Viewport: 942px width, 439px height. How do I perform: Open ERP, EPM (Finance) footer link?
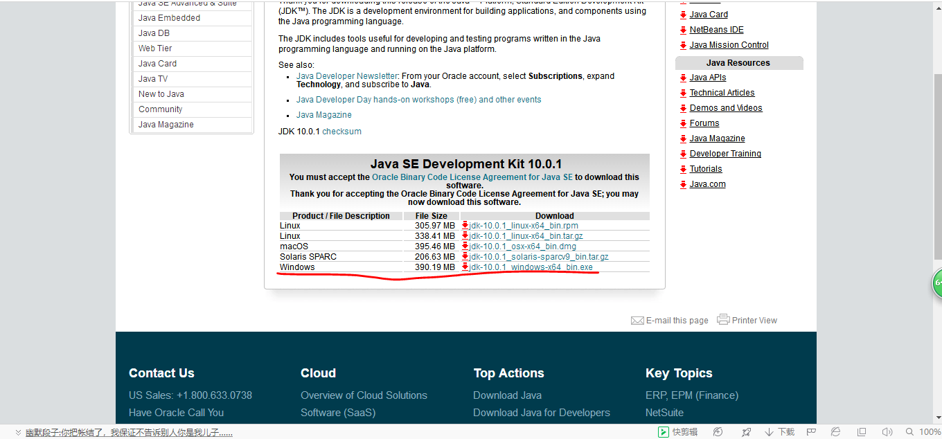coord(692,395)
